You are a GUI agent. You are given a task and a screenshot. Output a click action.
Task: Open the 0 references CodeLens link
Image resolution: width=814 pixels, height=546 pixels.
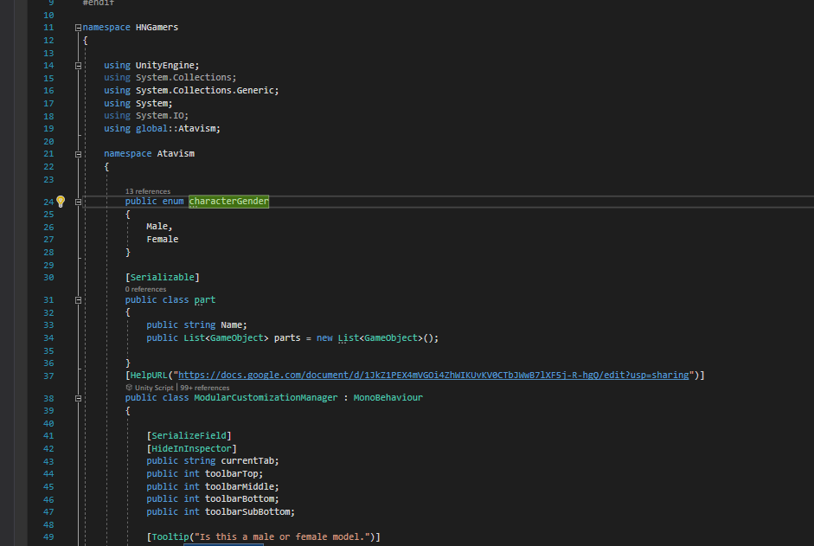point(145,289)
